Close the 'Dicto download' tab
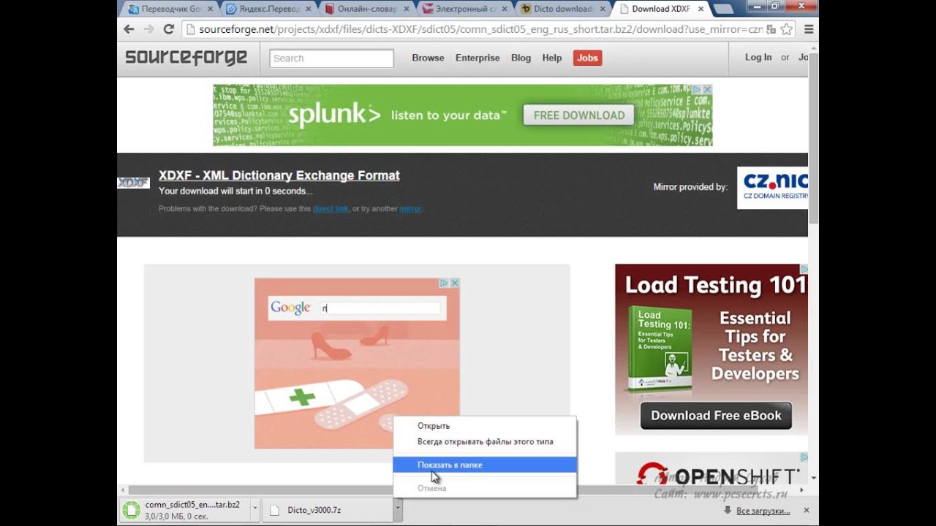936x526 pixels. [603, 9]
